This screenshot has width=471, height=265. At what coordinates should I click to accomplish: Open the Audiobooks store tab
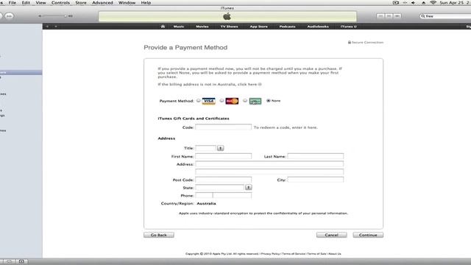[x=318, y=26]
